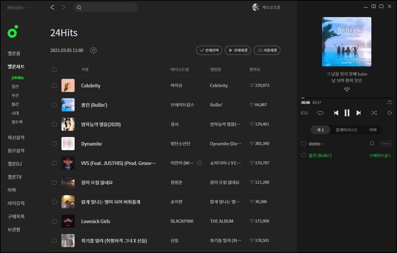
Task: Switch to 어학 tab in player
Action: (373, 130)
